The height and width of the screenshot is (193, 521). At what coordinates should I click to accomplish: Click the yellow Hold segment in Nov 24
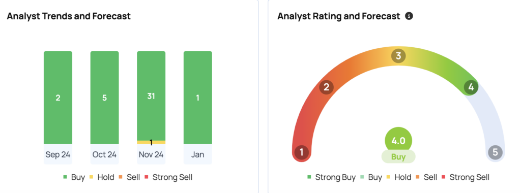(x=151, y=142)
